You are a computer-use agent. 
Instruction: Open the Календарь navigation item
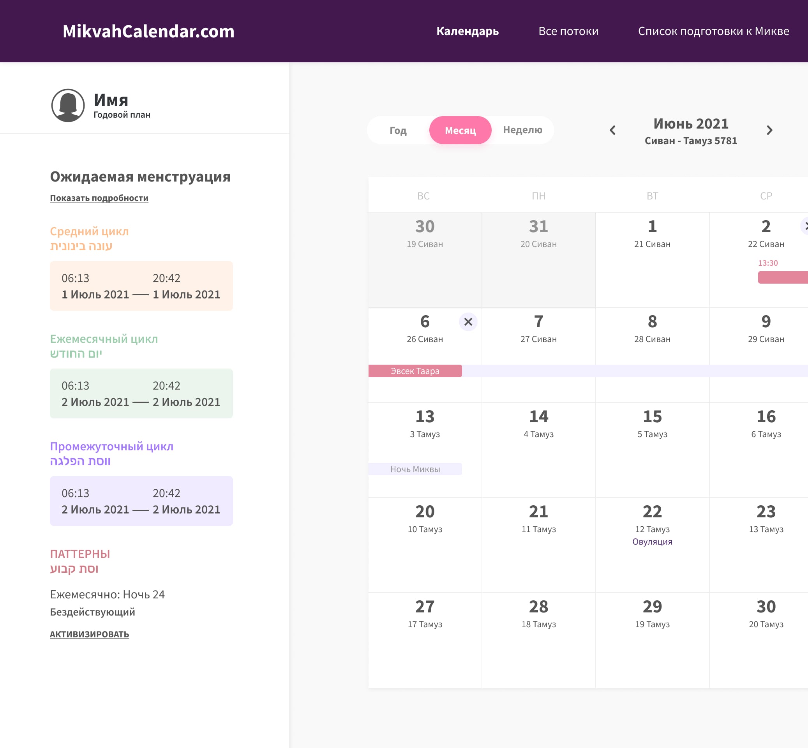[x=467, y=31]
